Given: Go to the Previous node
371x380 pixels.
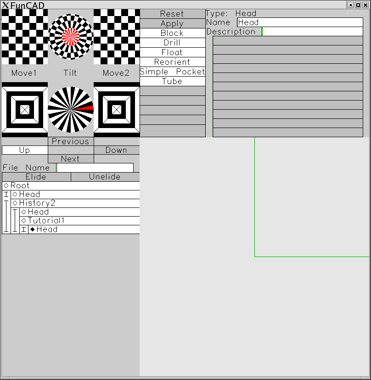Looking at the screenshot, I should (x=71, y=141).
